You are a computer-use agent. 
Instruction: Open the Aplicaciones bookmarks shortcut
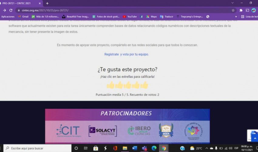[8, 17]
